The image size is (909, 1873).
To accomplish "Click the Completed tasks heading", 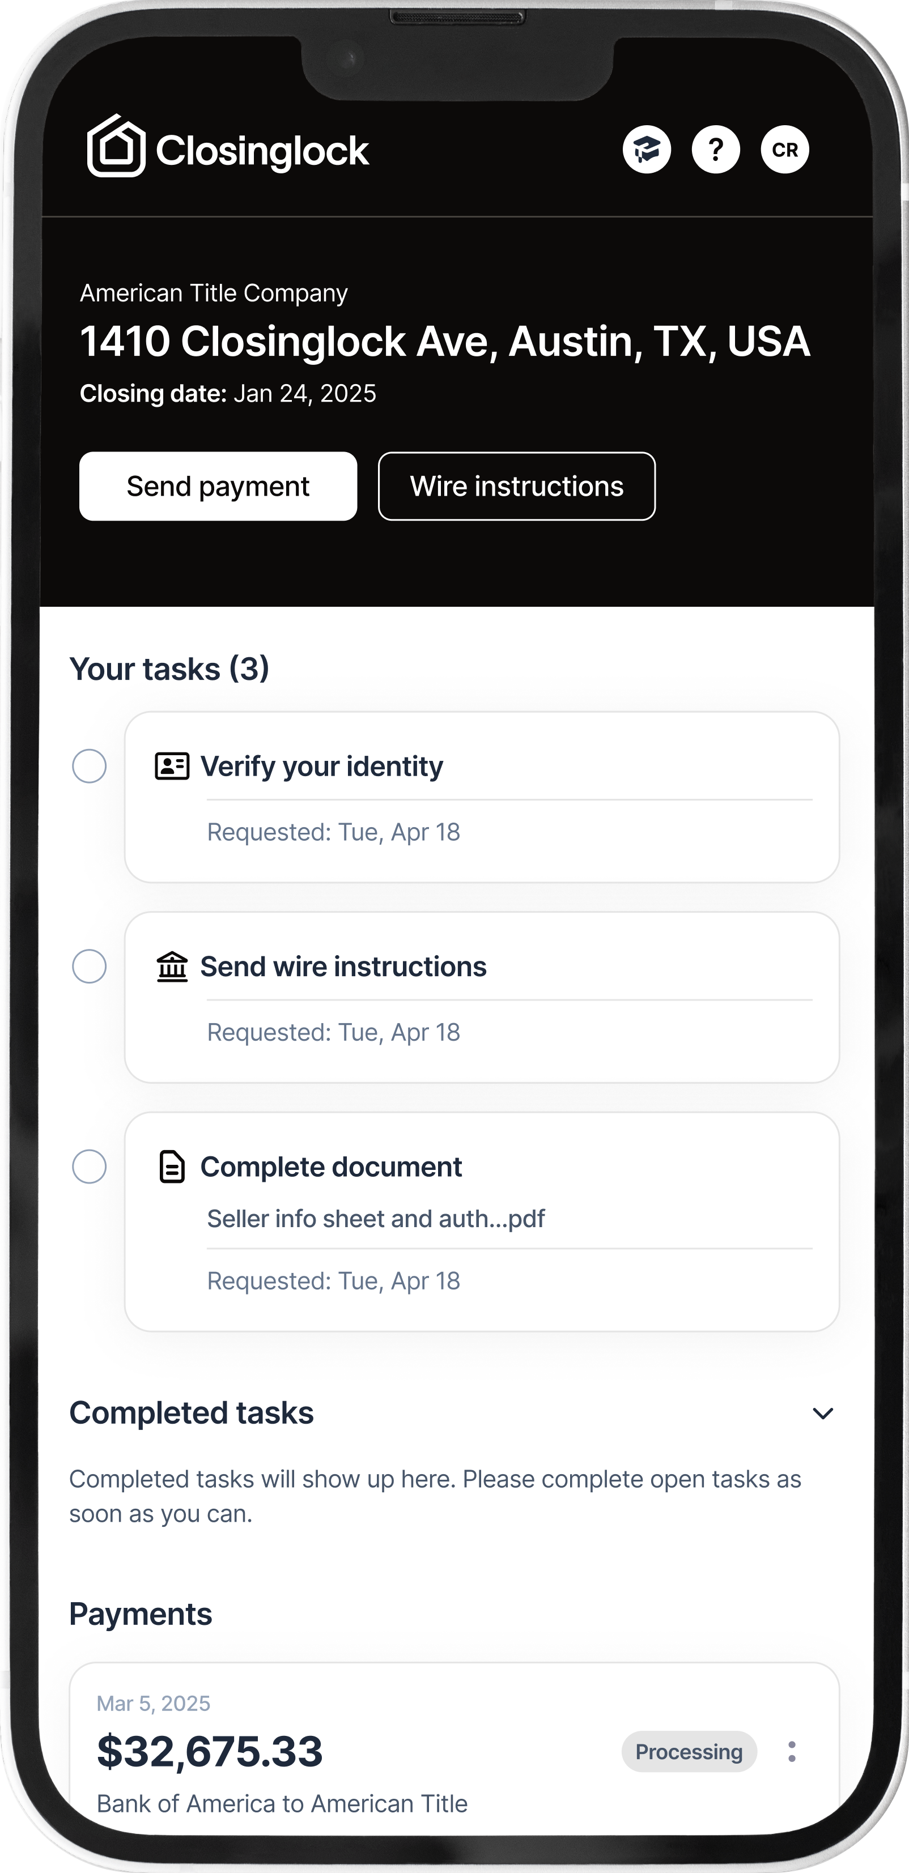I will [191, 1413].
